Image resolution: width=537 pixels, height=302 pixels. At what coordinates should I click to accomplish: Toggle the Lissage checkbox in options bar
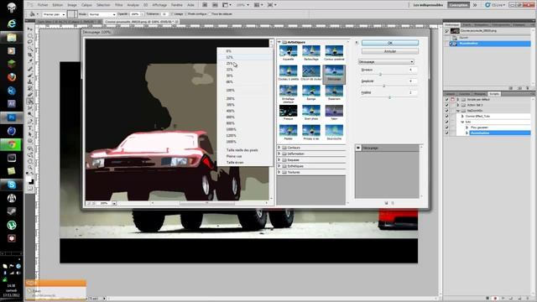coord(172,14)
